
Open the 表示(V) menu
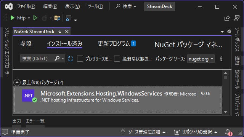72,6
